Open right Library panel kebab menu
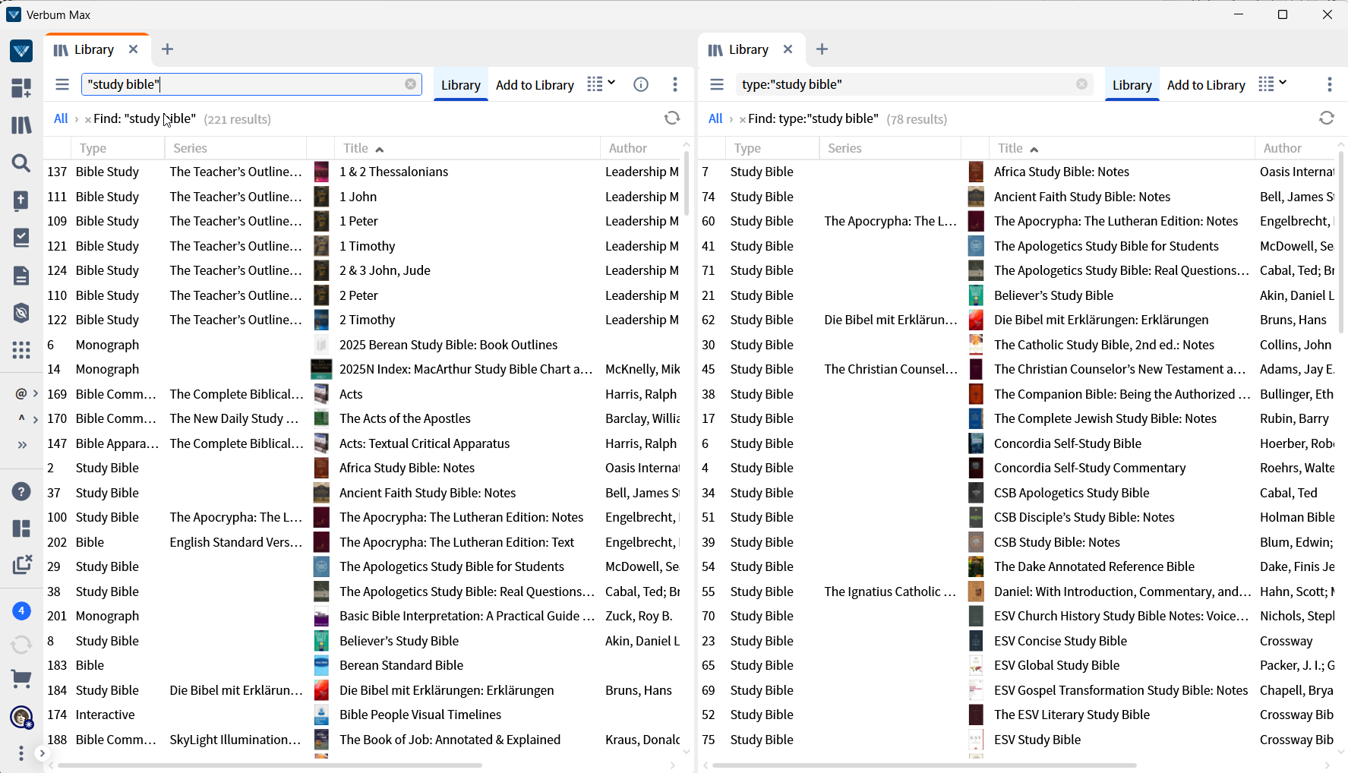 (x=1330, y=84)
